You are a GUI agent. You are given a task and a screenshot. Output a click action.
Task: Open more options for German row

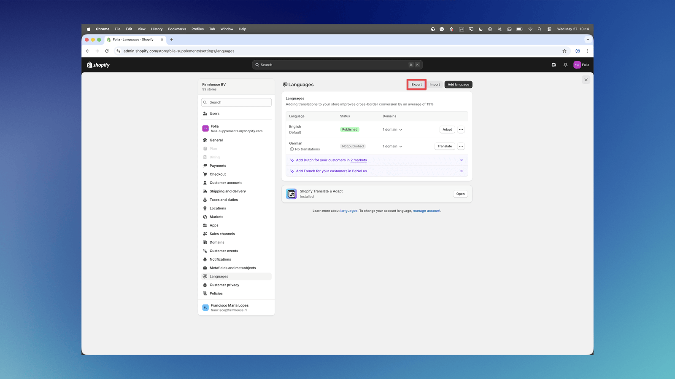[x=461, y=146]
